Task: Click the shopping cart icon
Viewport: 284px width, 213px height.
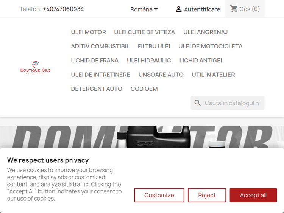Action: [x=234, y=9]
